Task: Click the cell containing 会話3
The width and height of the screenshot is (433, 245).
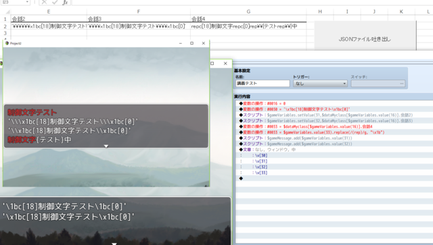Action: pos(138,19)
